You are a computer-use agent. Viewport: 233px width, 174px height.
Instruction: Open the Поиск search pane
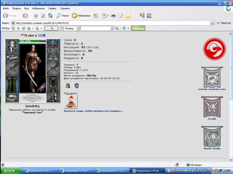coord(63,16)
